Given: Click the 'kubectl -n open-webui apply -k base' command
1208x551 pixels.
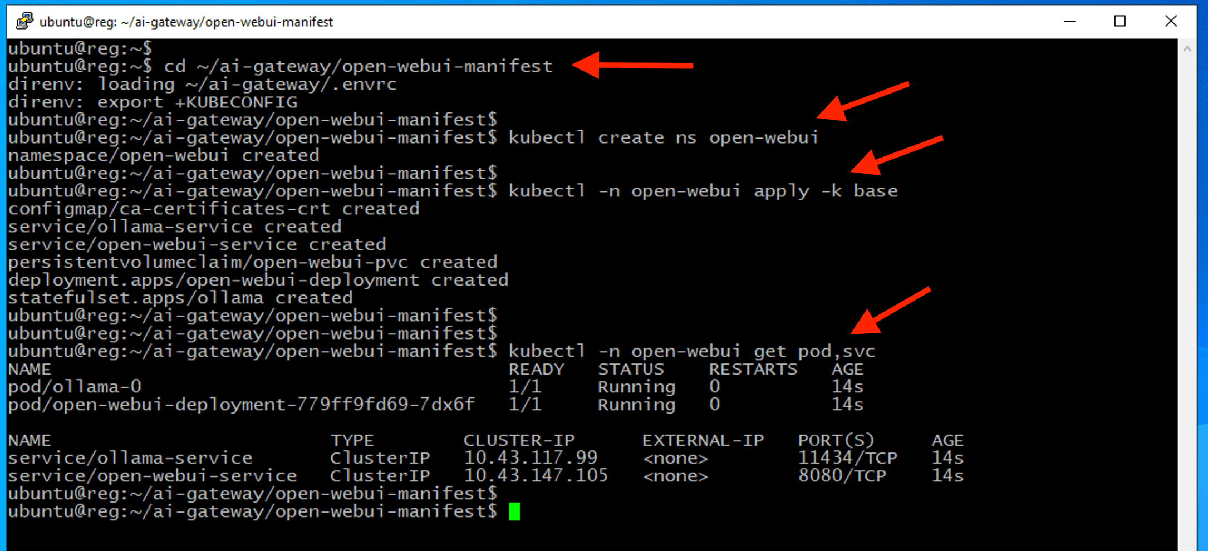Looking at the screenshot, I should (703, 191).
